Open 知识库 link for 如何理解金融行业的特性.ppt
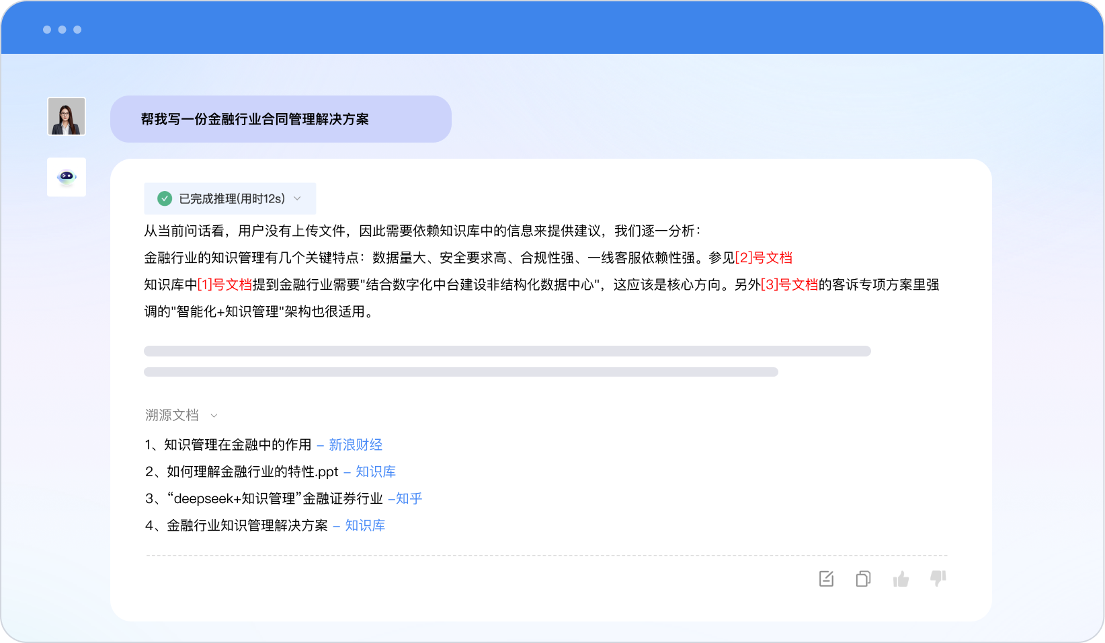The width and height of the screenshot is (1105, 643). pyautogui.click(x=375, y=471)
